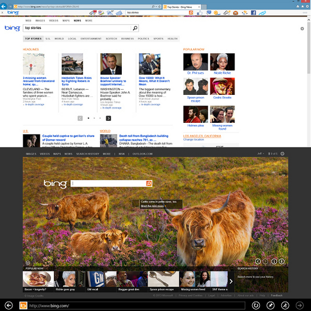The width and height of the screenshot is (311, 311).
Task: Switch to the SPORTS news category
Action: pyautogui.click(x=158, y=39)
